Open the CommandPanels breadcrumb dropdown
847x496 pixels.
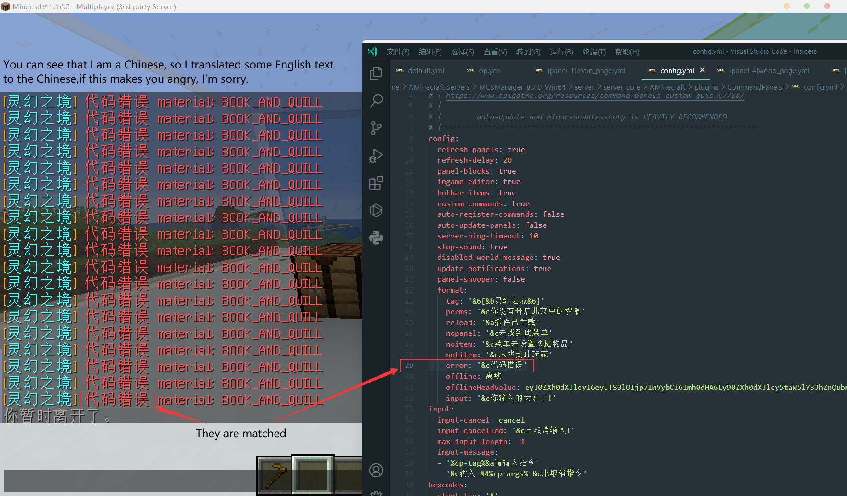click(x=755, y=87)
